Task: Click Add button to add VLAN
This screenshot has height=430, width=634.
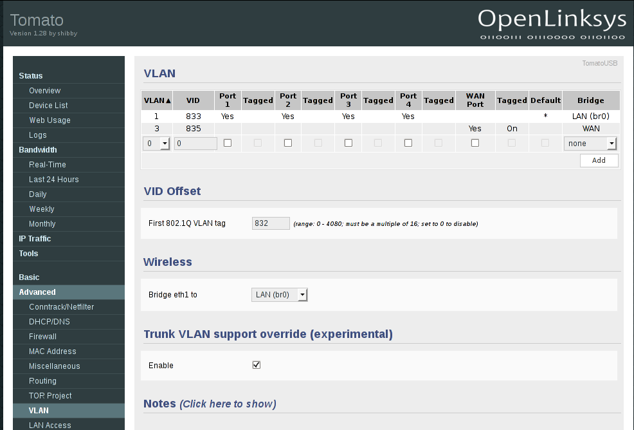Action: tap(599, 160)
